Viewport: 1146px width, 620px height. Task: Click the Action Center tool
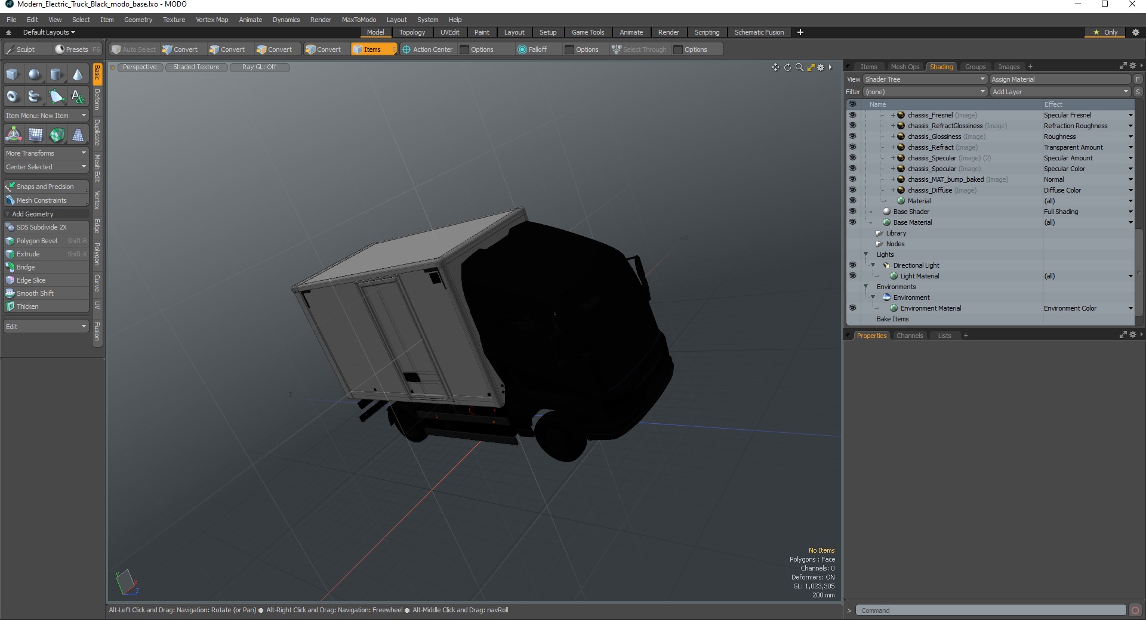[427, 49]
